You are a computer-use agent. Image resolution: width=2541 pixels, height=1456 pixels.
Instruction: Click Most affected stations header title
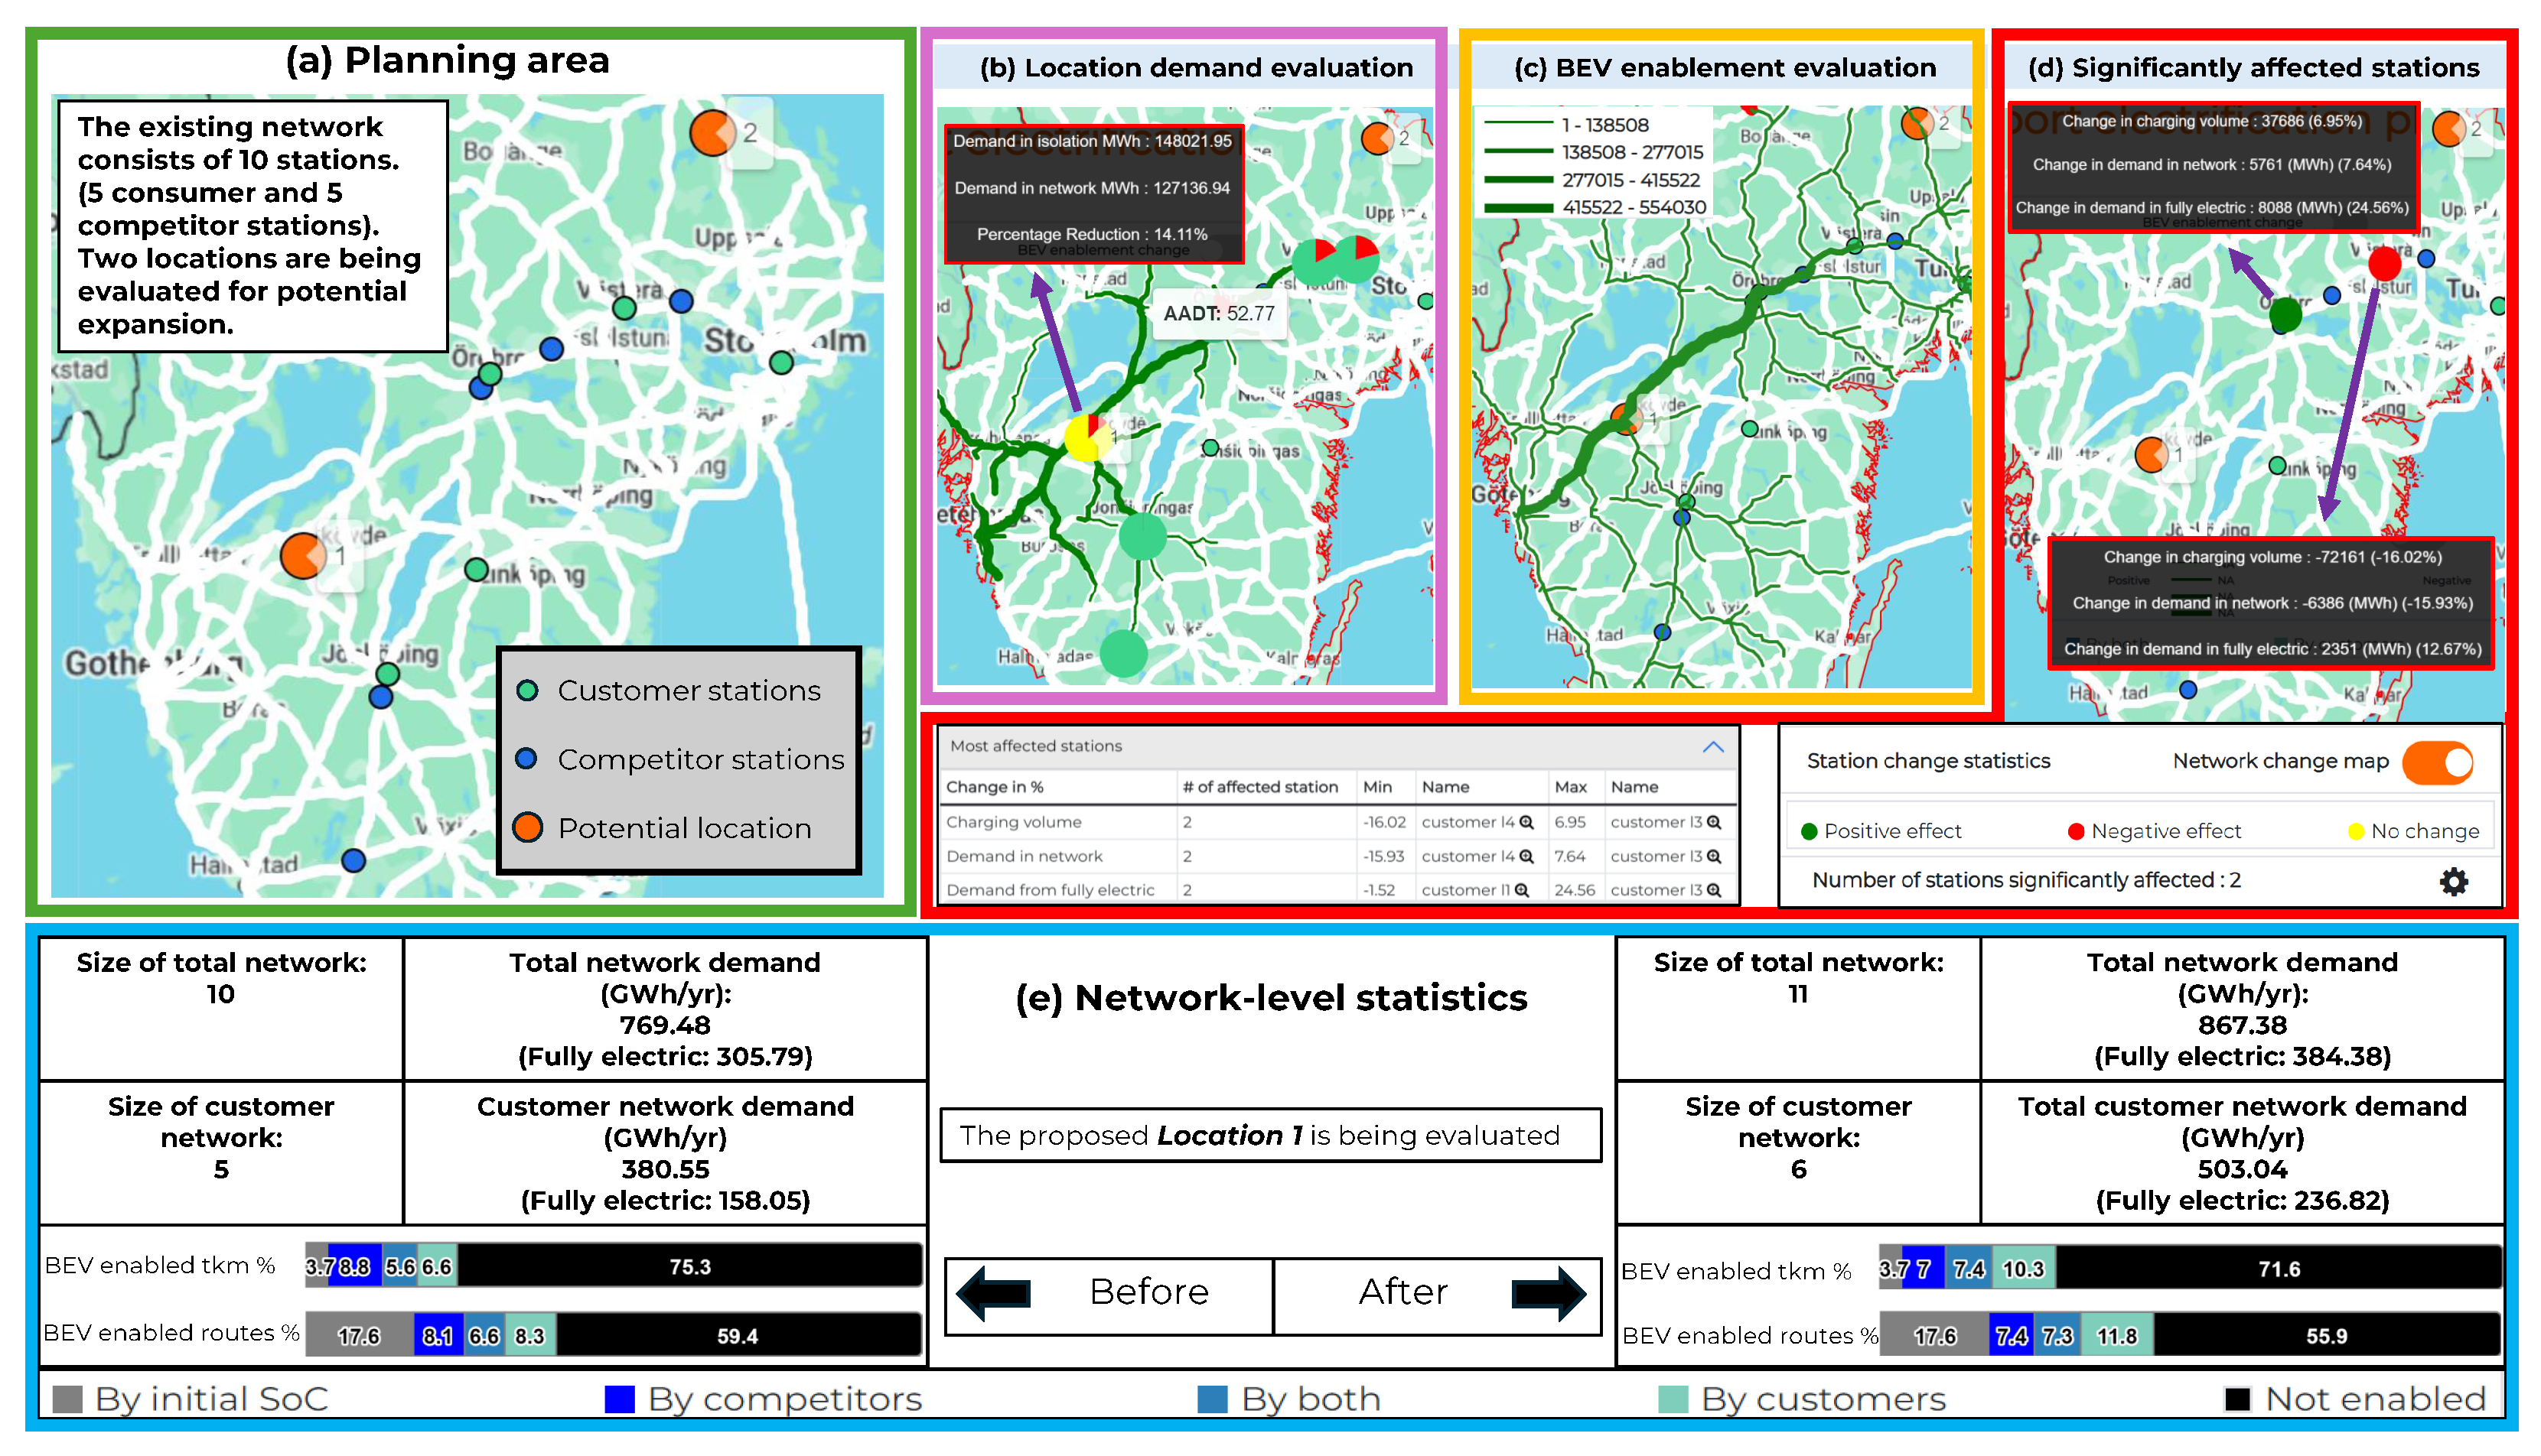pos(1035,746)
